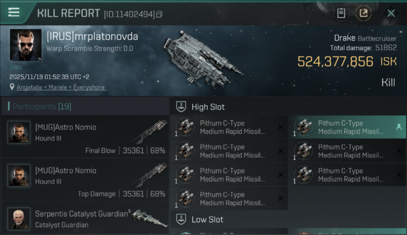Copy the kill report ID
Viewport: 407px width, 235px height.
coord(159,14)
